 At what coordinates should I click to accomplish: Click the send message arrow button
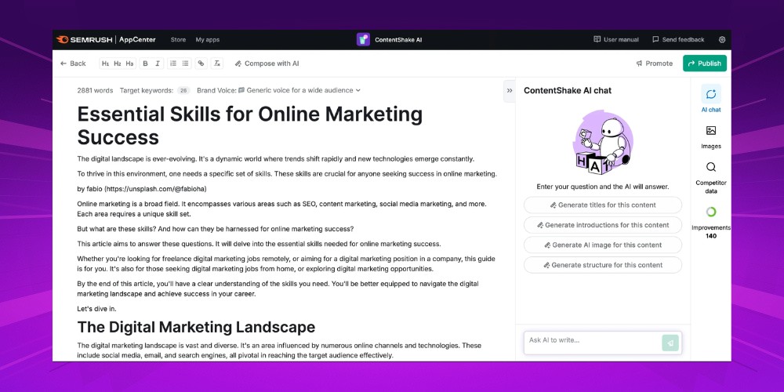[x=670, y=343]
